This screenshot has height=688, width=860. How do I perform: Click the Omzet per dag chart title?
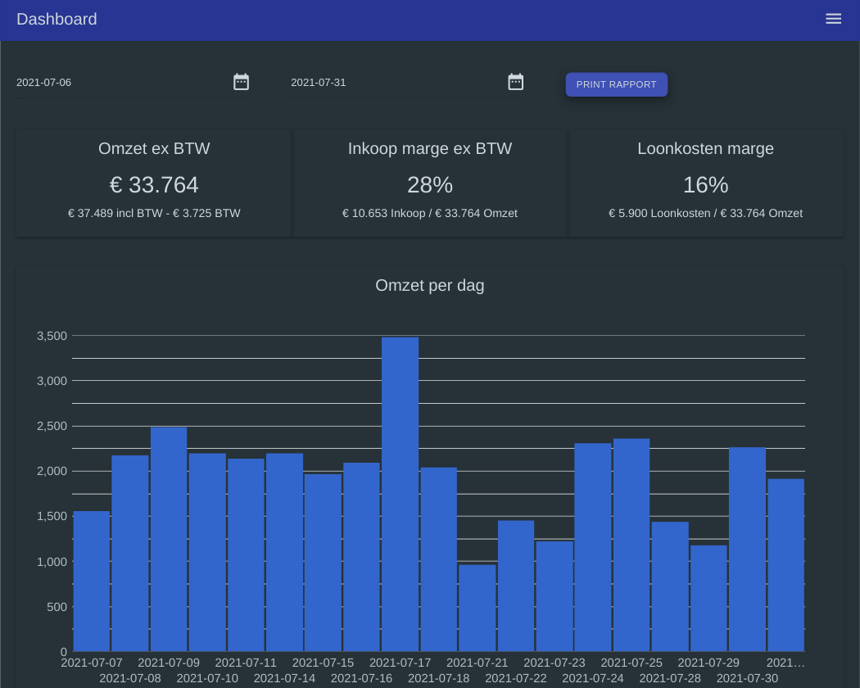click(x=429, y=286)
